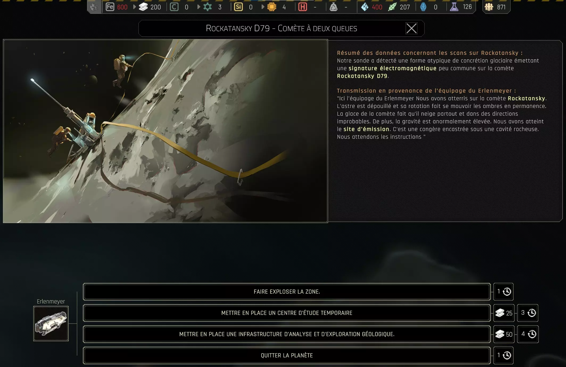Choose 'Mettre en place un centre d'étude temporaire'
Image resolution: width=566 pixels, height=367 pixels.
[287, 313]
